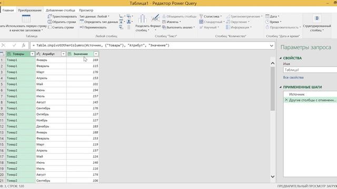Click the Атрибут column data type icon
This screenshot has height=189, width=337.
(x=38, y=54)
